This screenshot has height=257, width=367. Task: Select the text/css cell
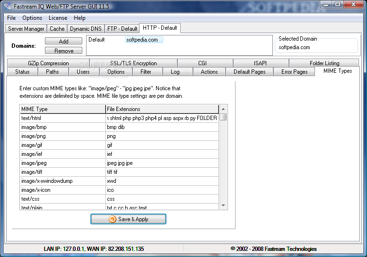63,199
